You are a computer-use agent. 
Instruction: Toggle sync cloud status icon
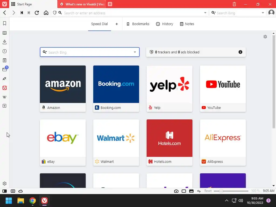[x=20, y=191]
